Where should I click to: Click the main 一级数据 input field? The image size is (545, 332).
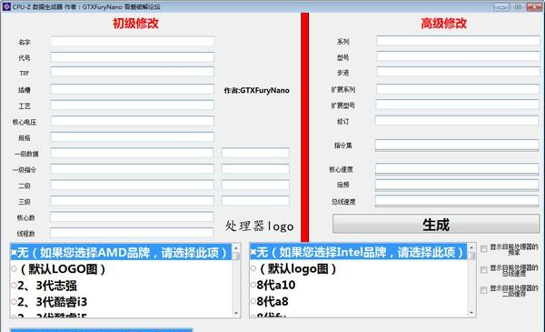click(132, 153)
